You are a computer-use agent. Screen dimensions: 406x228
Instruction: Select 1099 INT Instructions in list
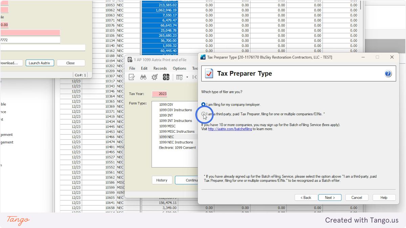tap(176, 121)
